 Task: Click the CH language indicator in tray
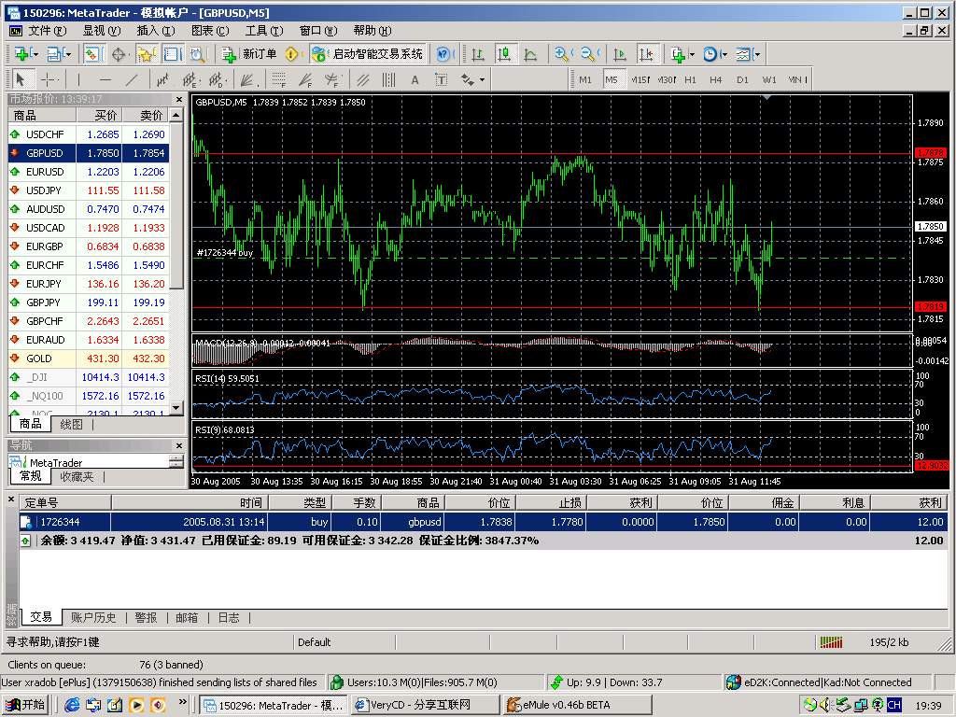pyautogui.click(x=894, y=706)
